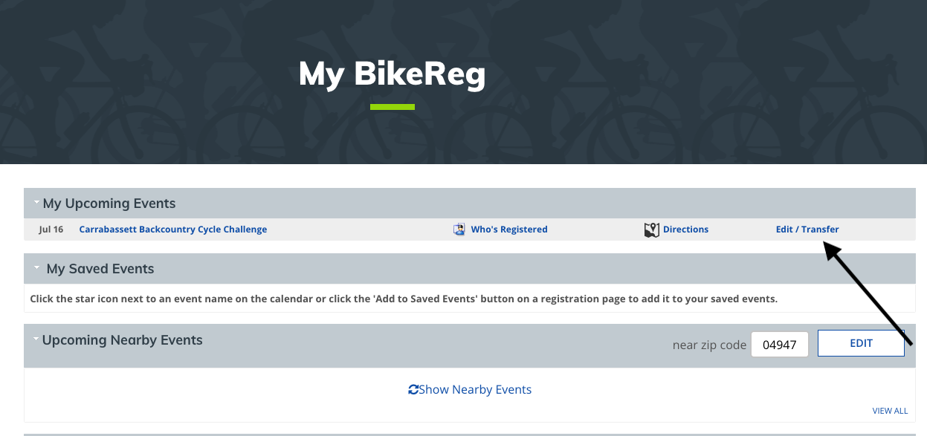Click the My Saved Events header title
927x436 pixels.
(100, 269)
